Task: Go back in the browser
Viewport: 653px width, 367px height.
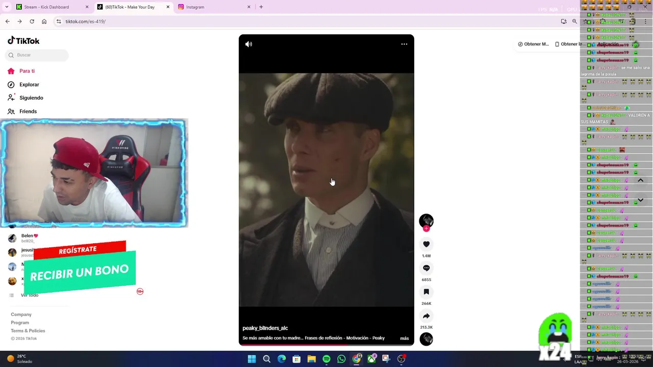Action: (7, 21)
